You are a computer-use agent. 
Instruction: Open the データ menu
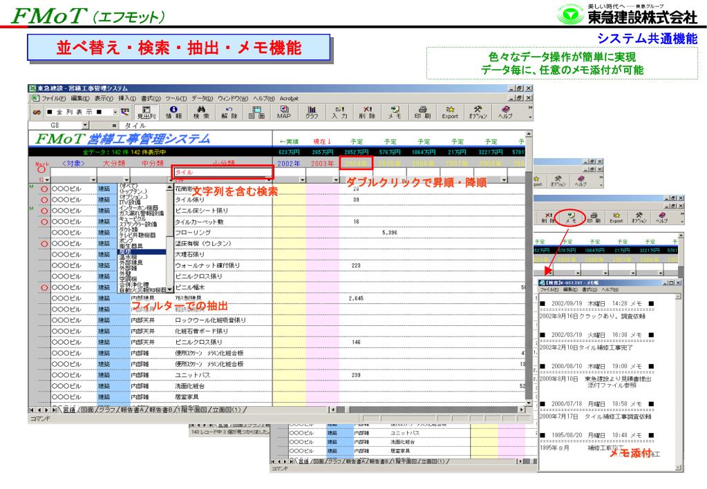click(202, 98)
